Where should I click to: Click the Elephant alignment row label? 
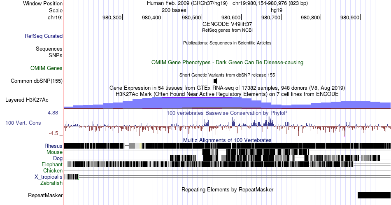pos(52,164)
